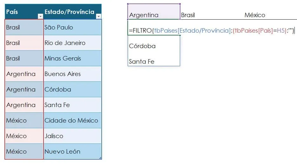
Task: Click the Estado/Província column header text
Action: pyautogui.click(x=69, y=12)
